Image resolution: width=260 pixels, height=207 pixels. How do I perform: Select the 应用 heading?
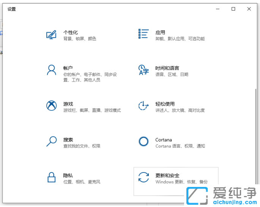click(x=160, y=32)
